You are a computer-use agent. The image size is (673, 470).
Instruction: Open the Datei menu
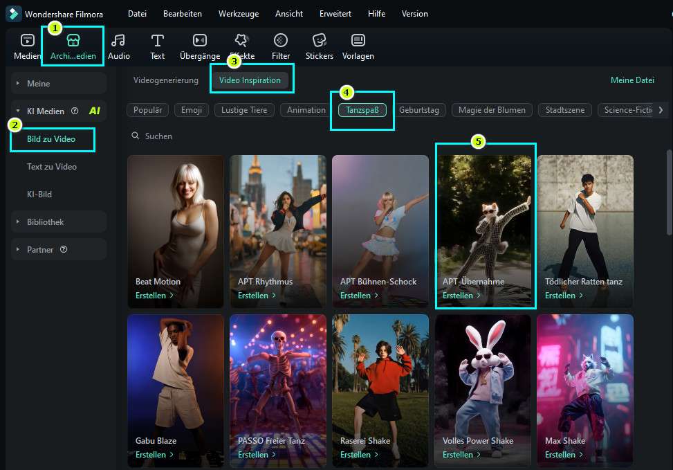click(x=138, y=14)
